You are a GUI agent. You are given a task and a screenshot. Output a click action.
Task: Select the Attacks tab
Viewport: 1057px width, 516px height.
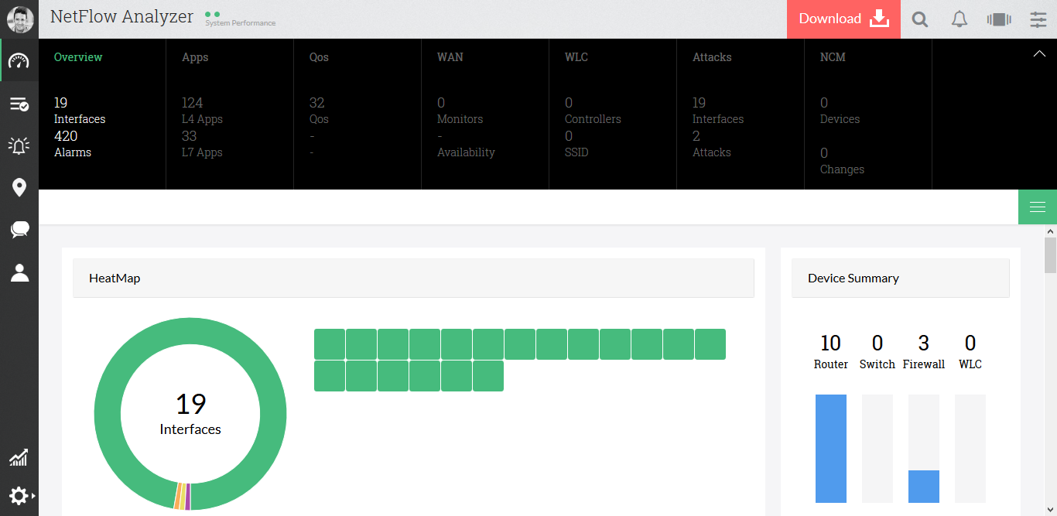[712, 57]
